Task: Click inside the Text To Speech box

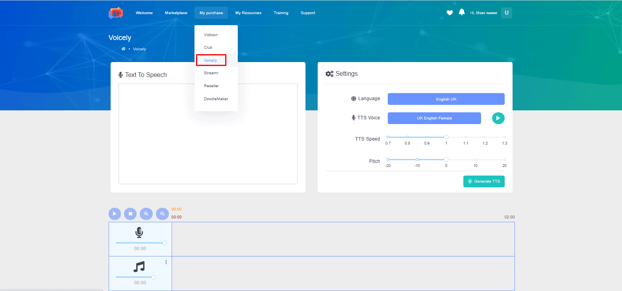Action: pyautogui.click(x=208, y=134)
